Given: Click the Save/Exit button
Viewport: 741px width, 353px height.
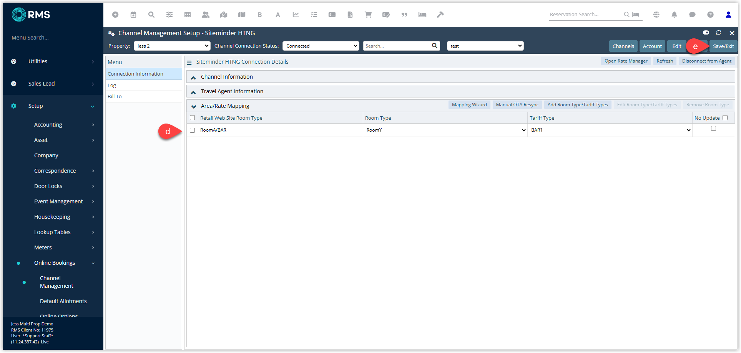Looking at the screenshot, I should tap(723, 46).
